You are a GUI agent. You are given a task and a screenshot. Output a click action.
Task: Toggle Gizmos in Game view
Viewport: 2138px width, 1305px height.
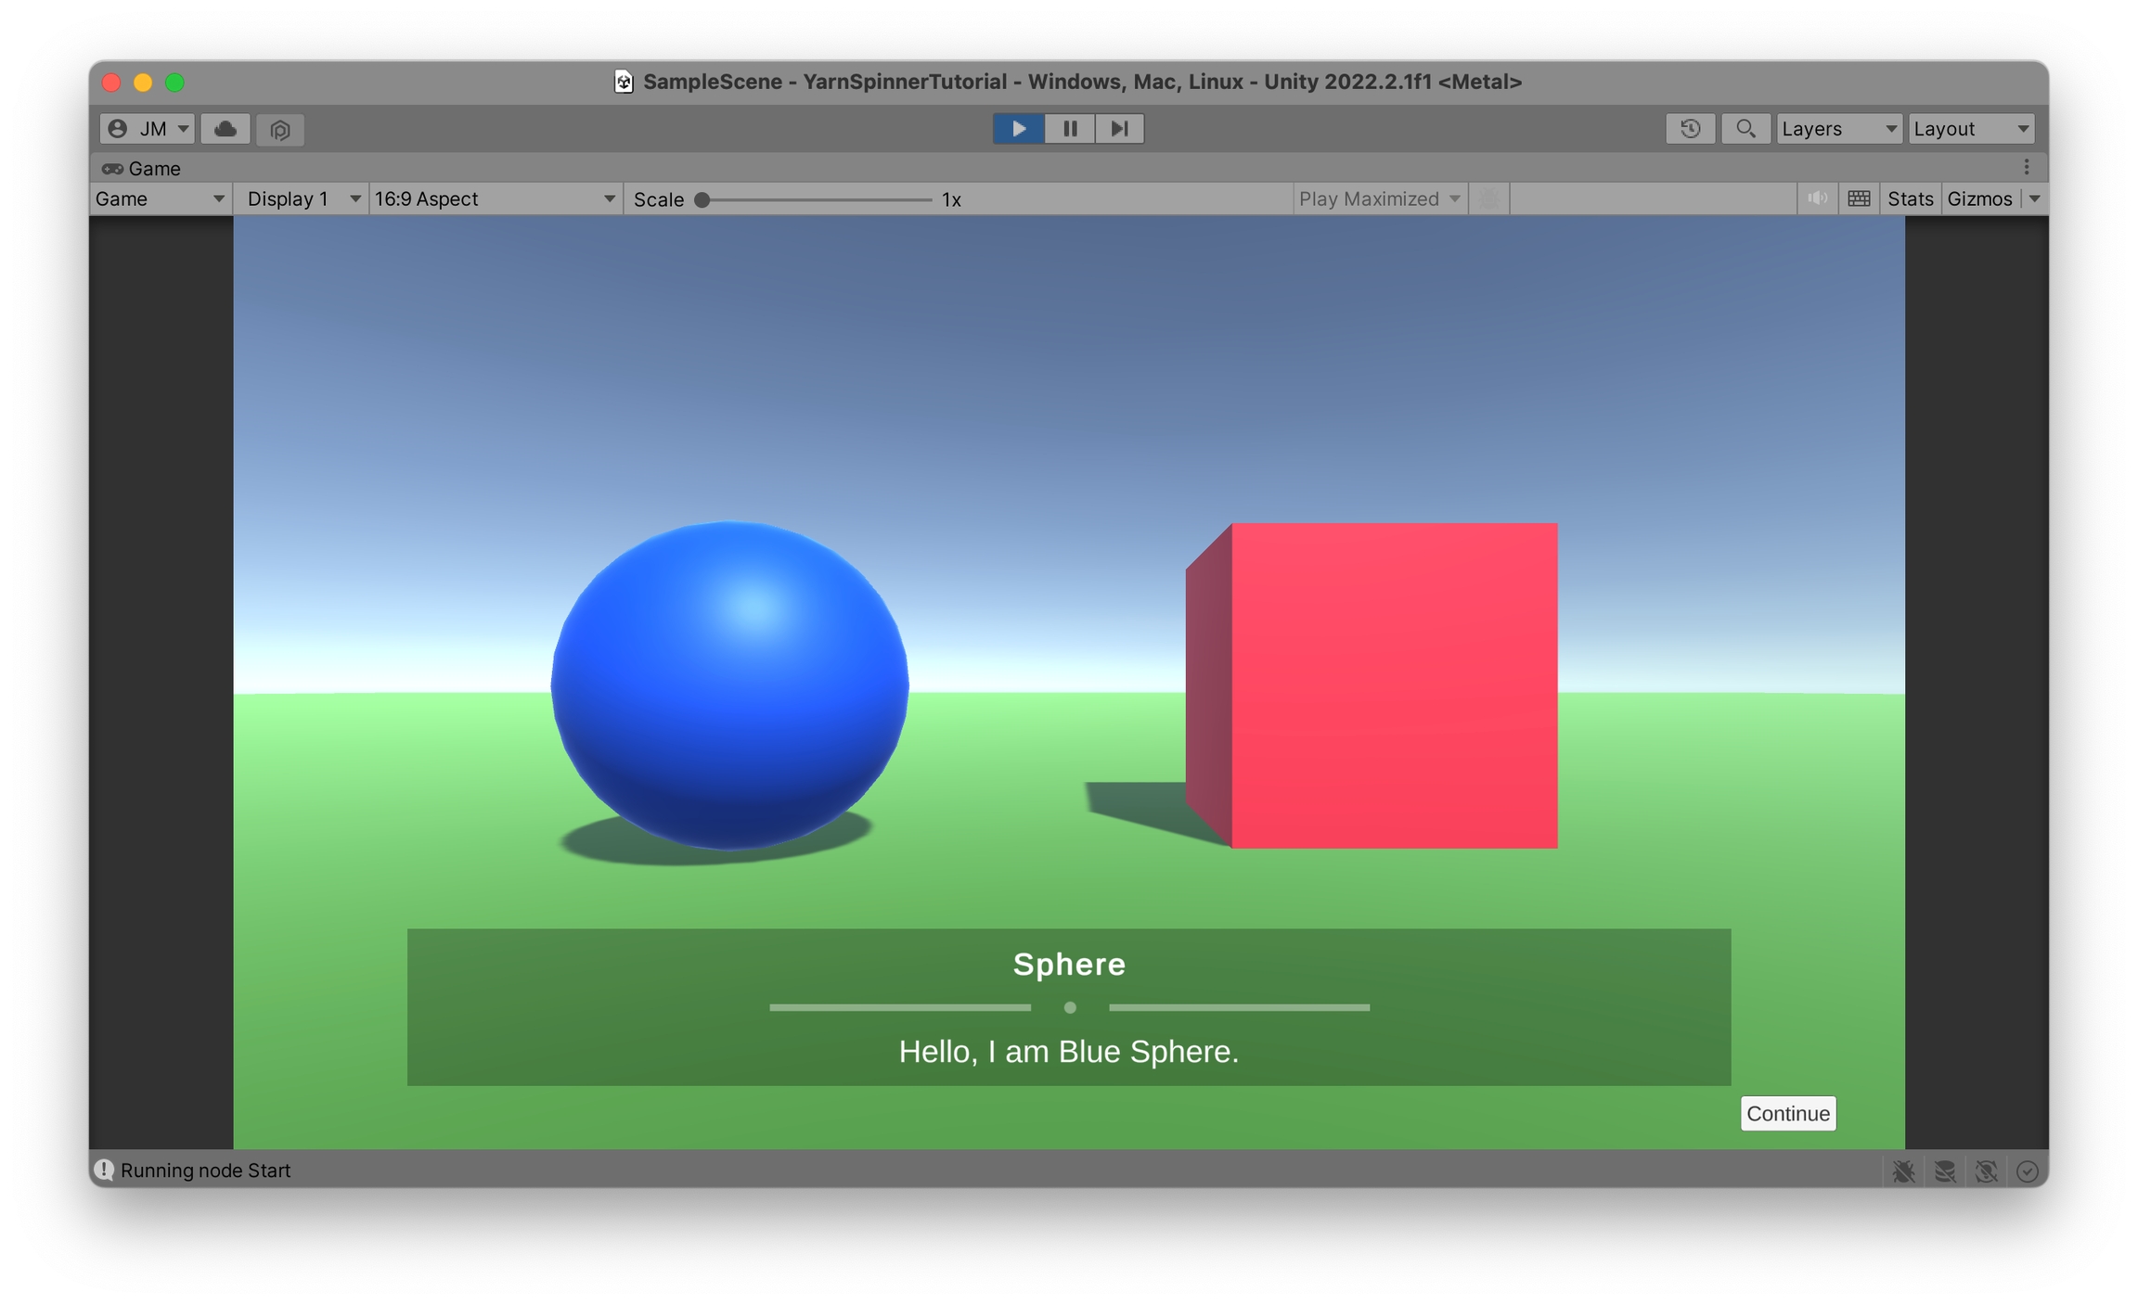point(1979,198)
